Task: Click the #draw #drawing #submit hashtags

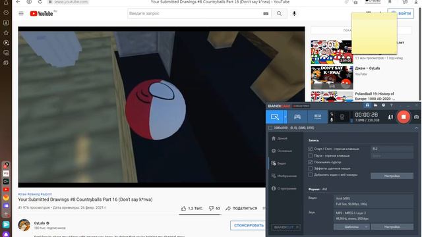Action: point(35,194)
